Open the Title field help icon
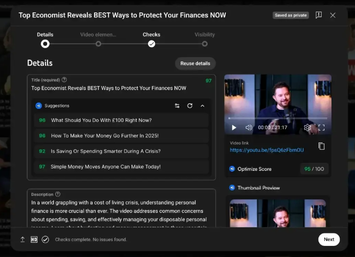The width and height of the screenshot is (355, 257). [64, 80]
